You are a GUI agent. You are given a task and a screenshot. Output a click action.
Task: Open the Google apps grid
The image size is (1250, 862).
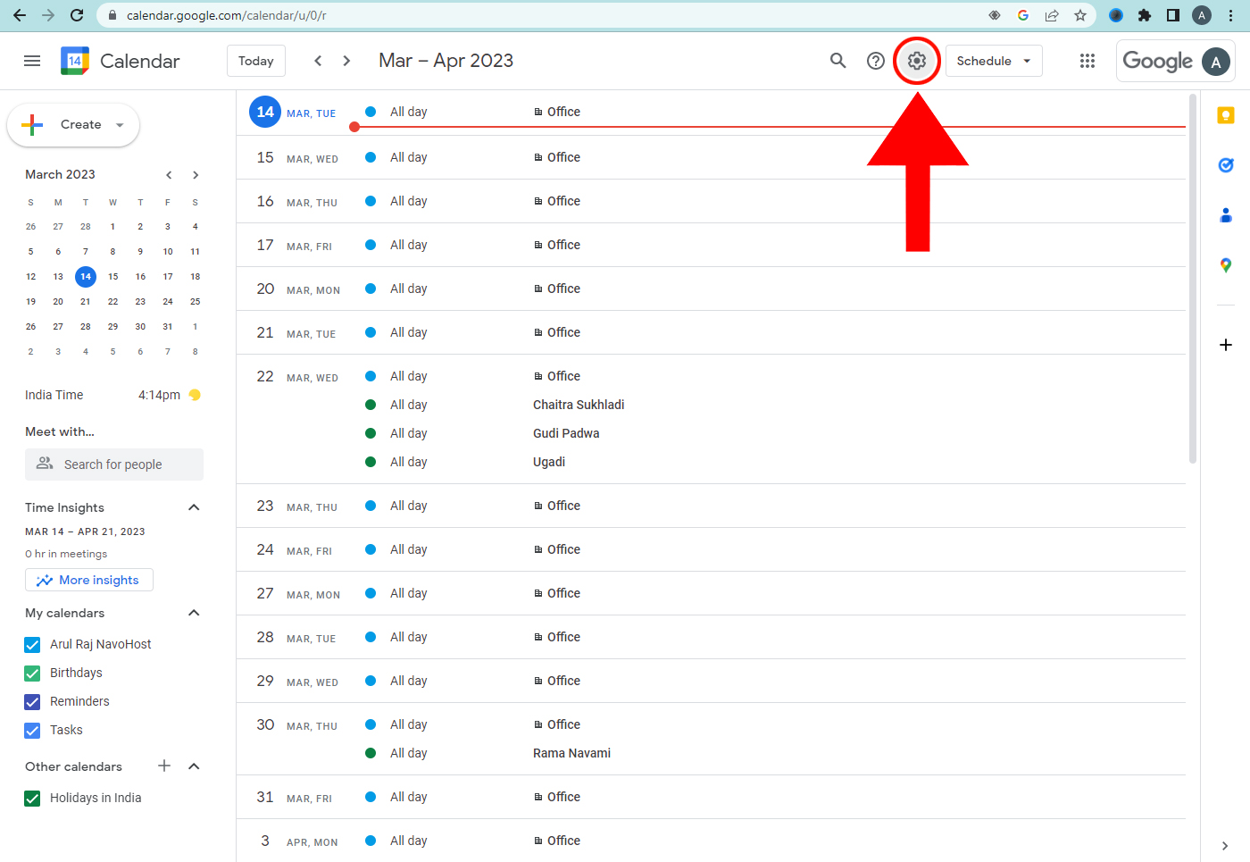tap(1087, 61)
